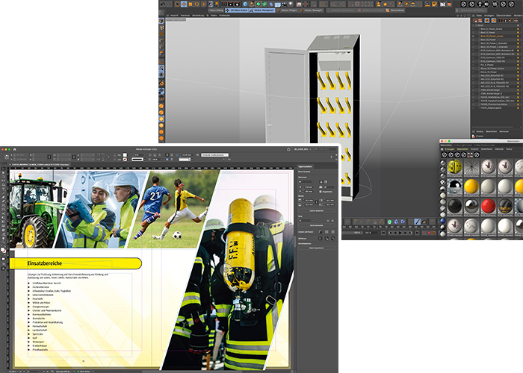Toggle the orange Autokeying button in Cinema 4D

tap(434, 233)
